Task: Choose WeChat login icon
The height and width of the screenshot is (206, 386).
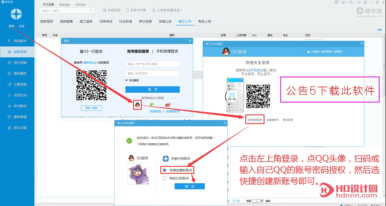Action: [152, 105]
